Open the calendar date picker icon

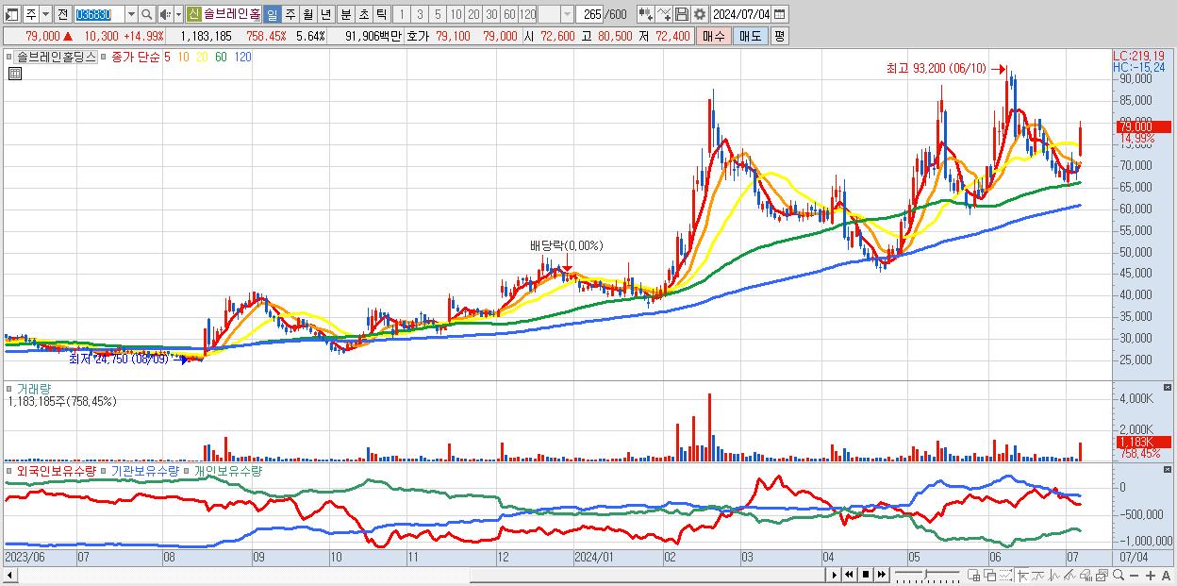pyautogui.click(x=779, y=14)
